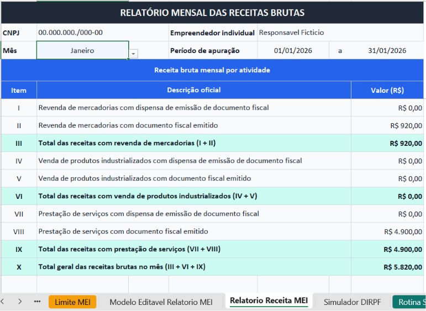Select the R$ 4.900,00 value in row VIII
Screen dimensions: 426x311
[x=387, y=231]
